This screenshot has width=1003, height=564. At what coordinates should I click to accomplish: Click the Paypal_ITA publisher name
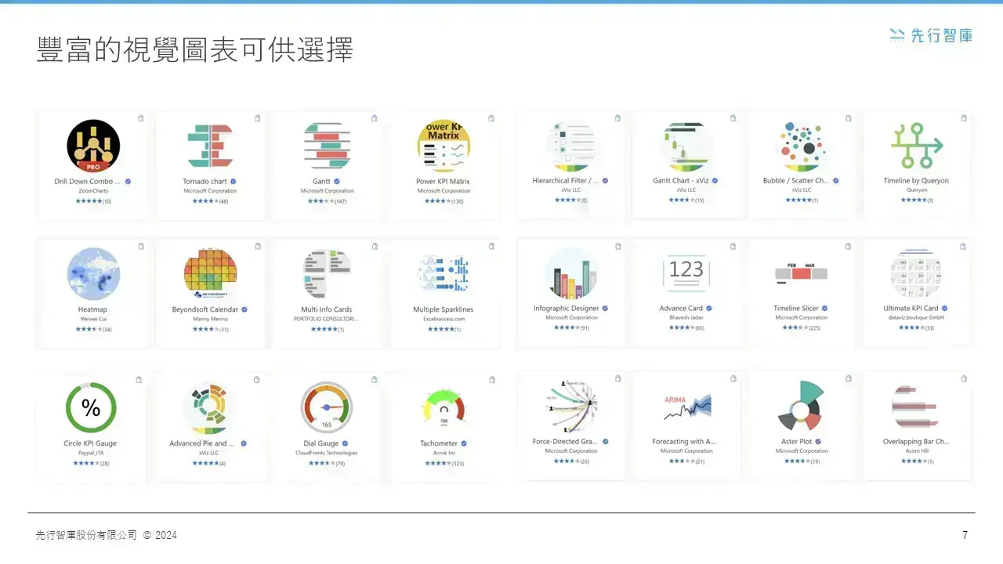(90, 453)
